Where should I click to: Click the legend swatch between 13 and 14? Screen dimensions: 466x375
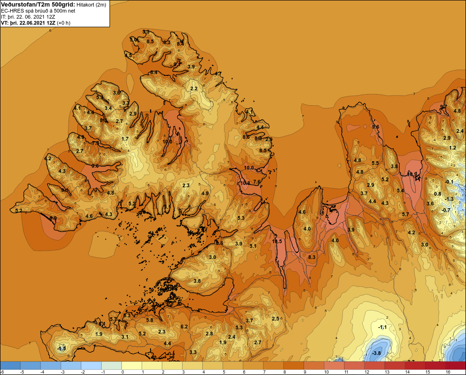[395, 366]
